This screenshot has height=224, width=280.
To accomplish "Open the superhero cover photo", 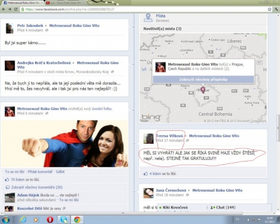I will (x=64, y=143).
